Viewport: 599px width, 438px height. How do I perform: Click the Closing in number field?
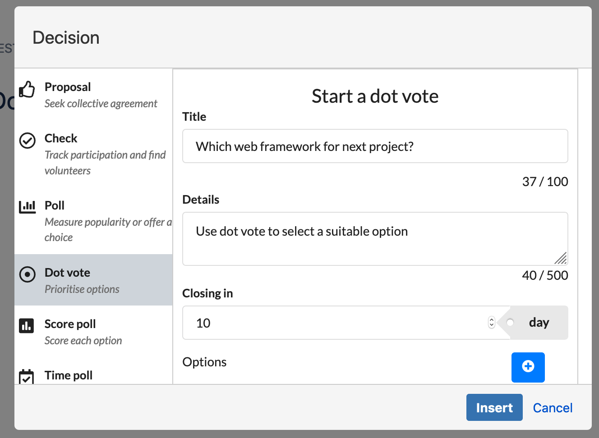316,323
